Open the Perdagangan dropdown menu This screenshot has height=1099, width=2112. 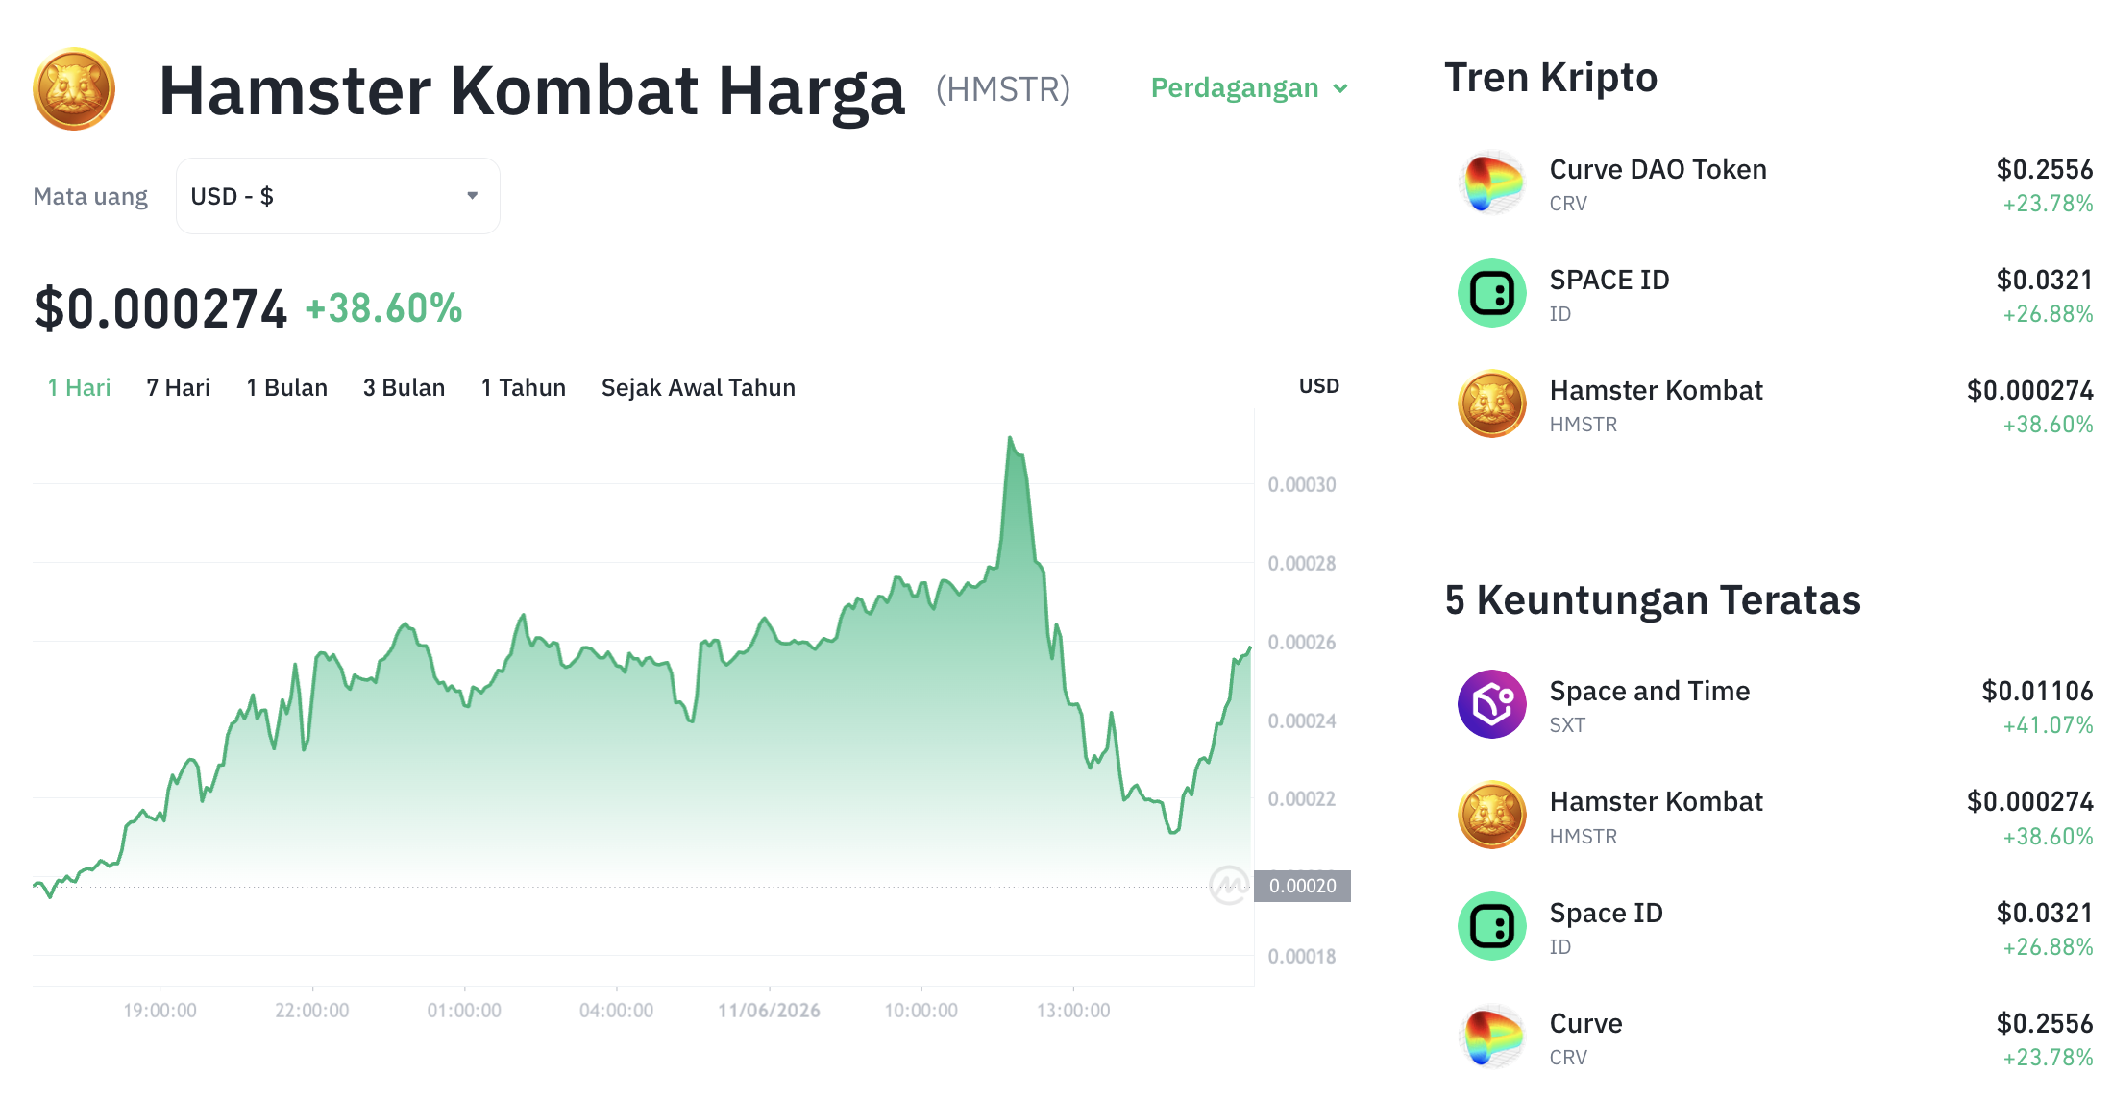click(1249, 88)
